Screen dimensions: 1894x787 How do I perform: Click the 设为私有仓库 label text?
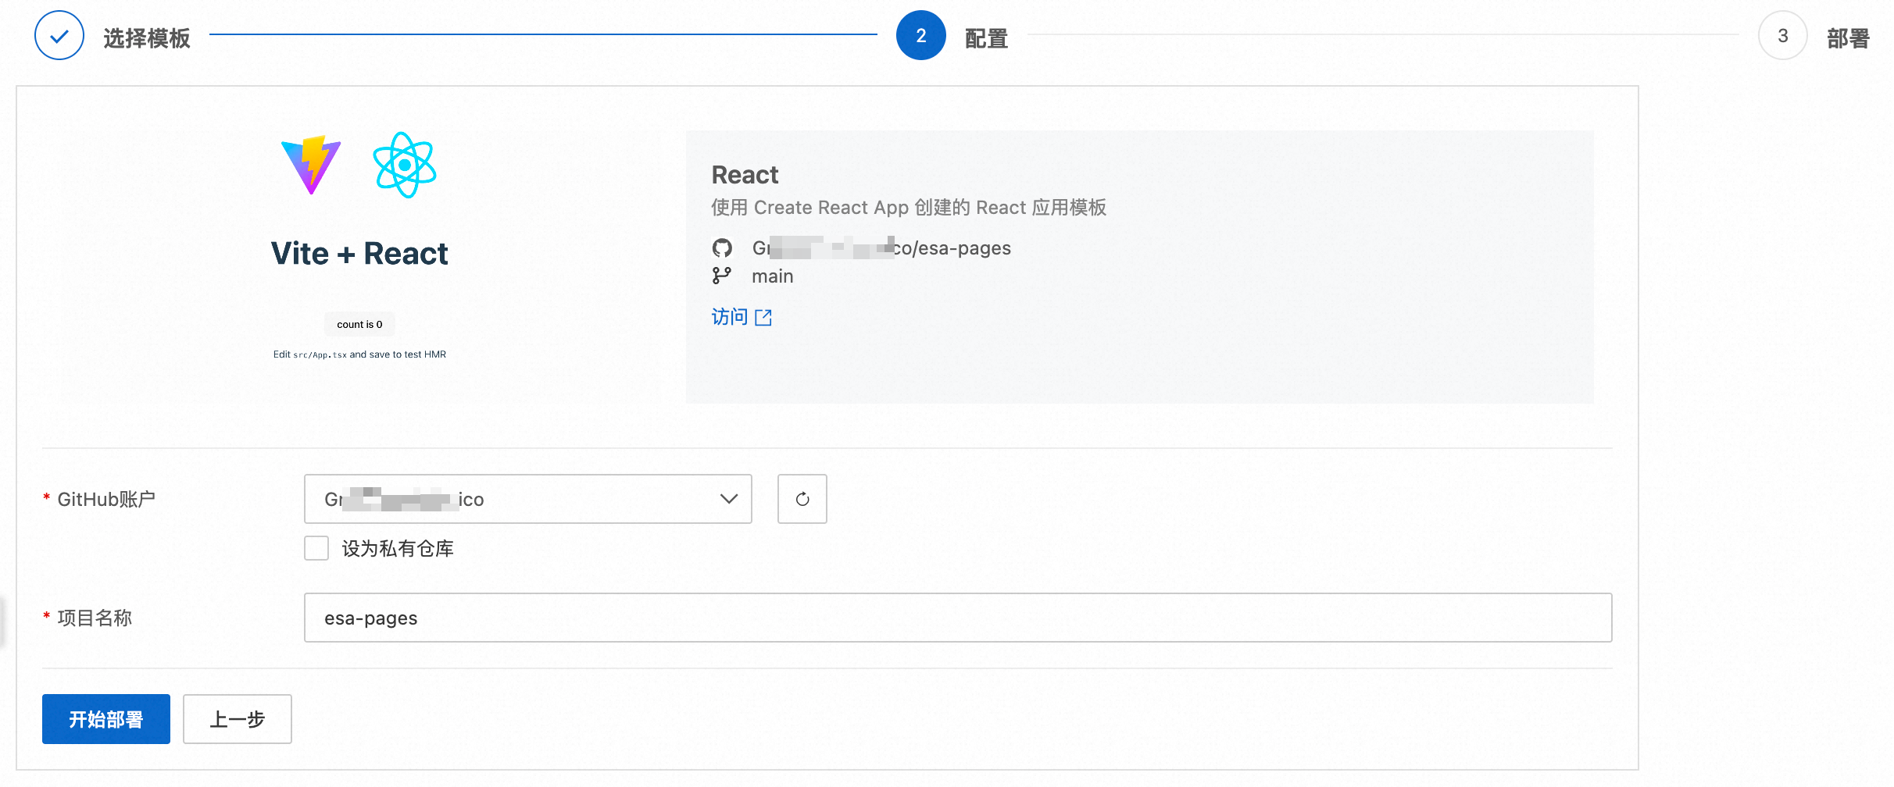pyautogui.click(x=398, y=549)
